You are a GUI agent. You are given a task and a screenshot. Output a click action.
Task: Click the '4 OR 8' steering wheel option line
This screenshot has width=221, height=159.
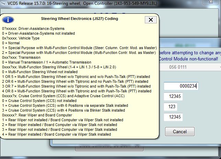coord(77,91)
